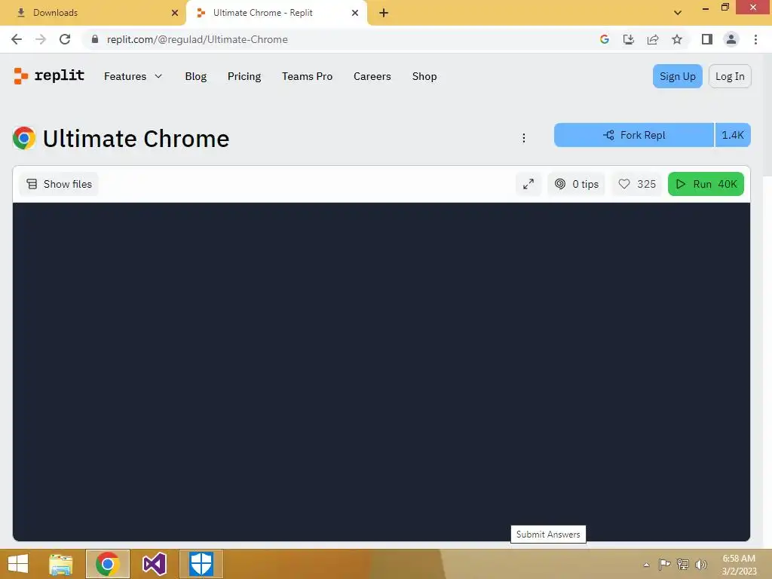Click the forward navigation arrow
The width and height of the screenshot is (772, 579).
[x=41, y=39]
